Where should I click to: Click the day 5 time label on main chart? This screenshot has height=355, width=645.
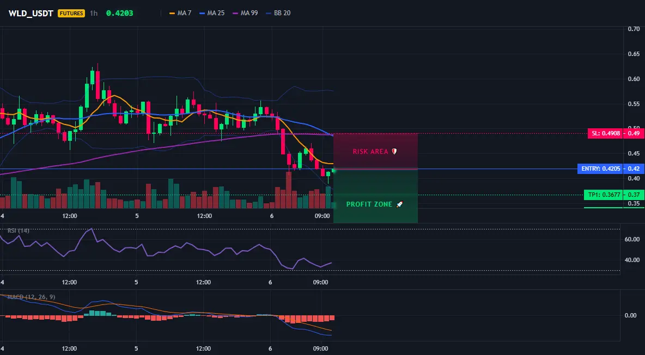click(x=137, y=216)
